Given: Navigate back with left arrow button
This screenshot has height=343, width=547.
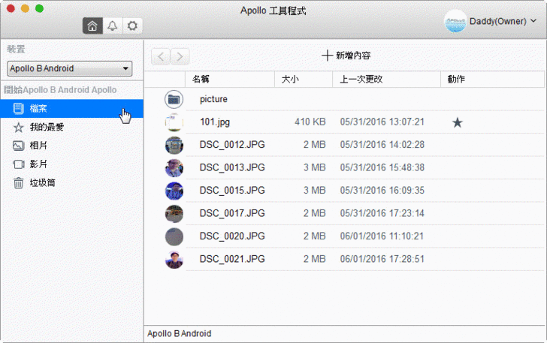Looking at the screenshot, I should coord(160,56).
